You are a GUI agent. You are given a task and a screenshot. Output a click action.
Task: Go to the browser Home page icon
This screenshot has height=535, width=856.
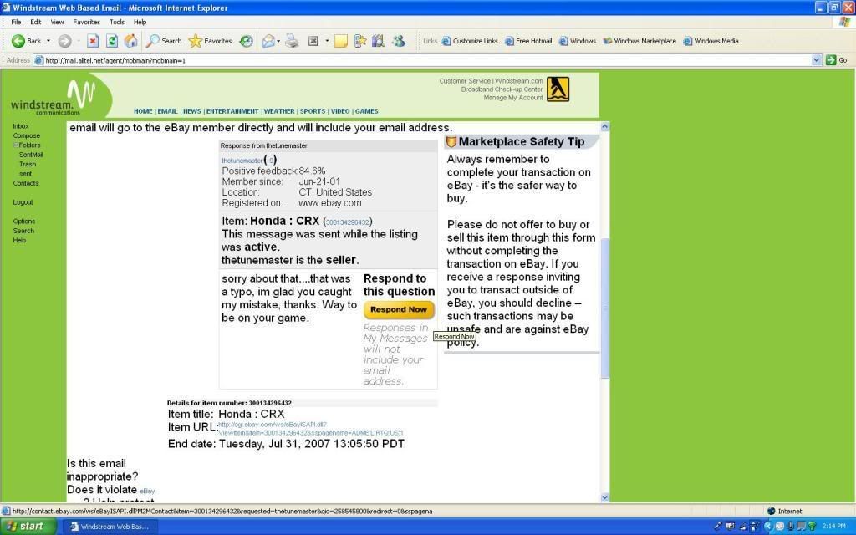point(131,40)
